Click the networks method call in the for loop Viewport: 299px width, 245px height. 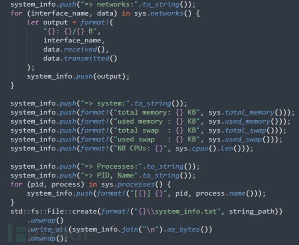pyautogui.click(x=166, y=13)
